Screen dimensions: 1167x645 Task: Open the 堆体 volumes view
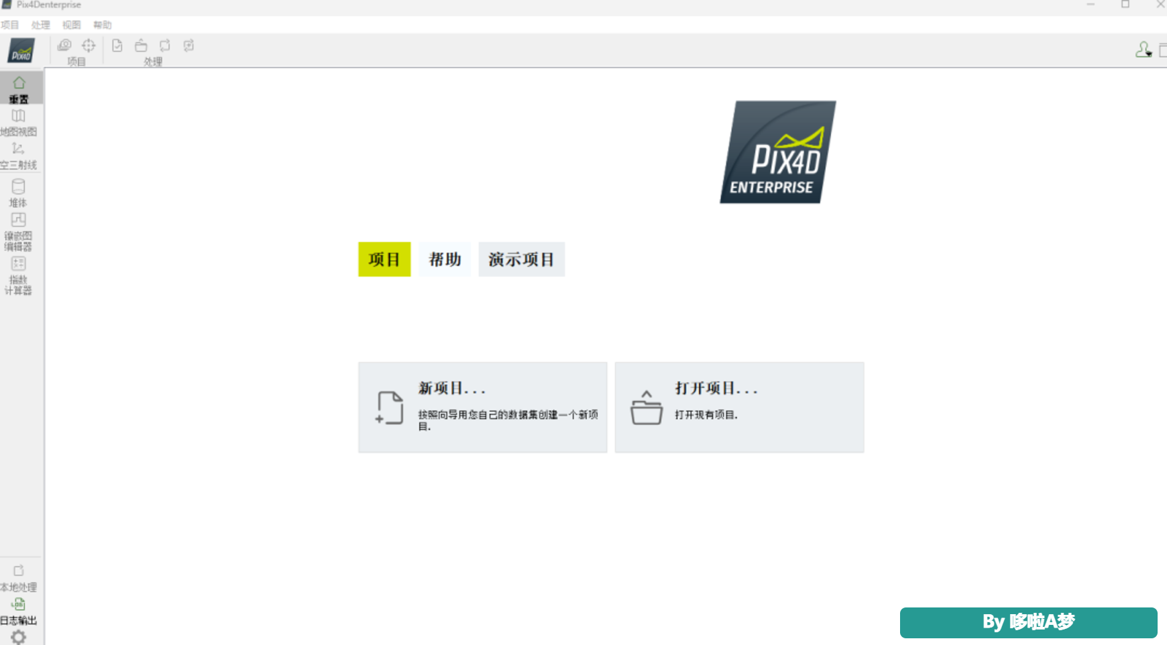19,193
